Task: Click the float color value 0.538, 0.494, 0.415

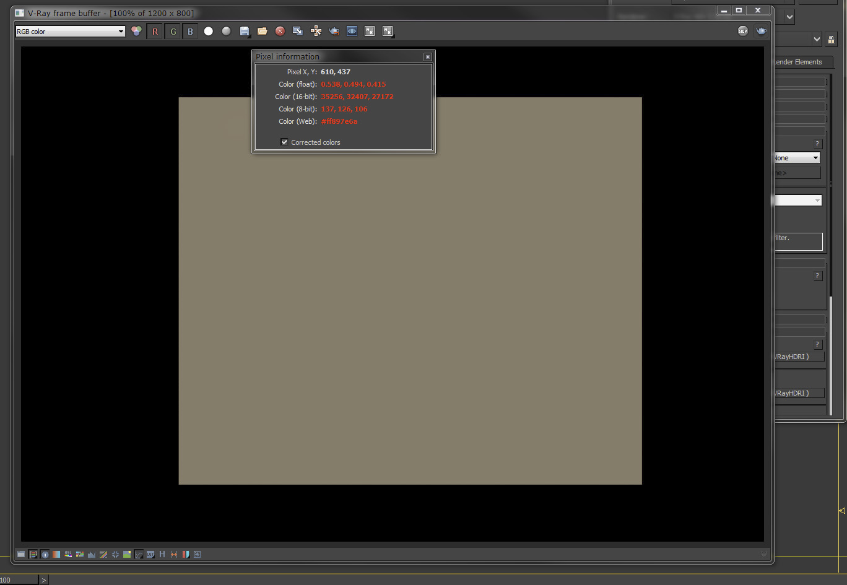Action: pyautogui.click(x=354, y=84)
